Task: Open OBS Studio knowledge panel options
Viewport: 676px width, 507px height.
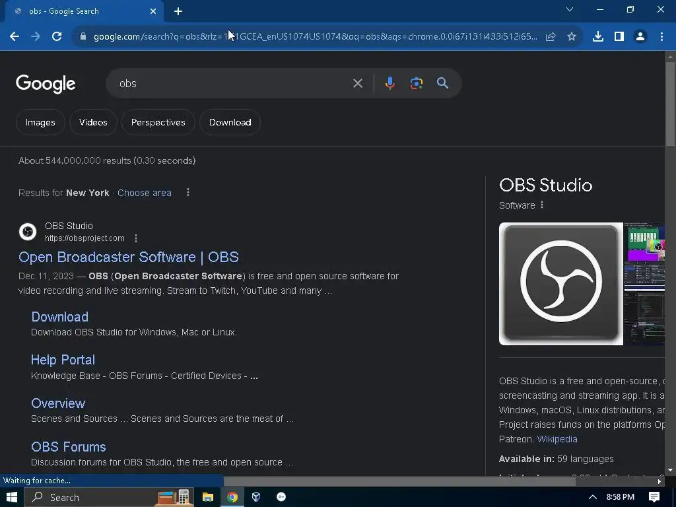Action: [542, 205]
